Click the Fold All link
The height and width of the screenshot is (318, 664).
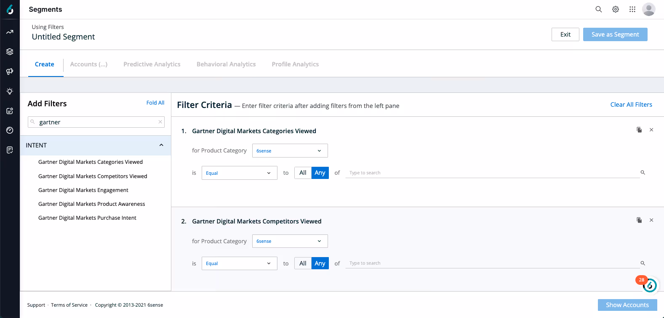(x=155, y=103)
